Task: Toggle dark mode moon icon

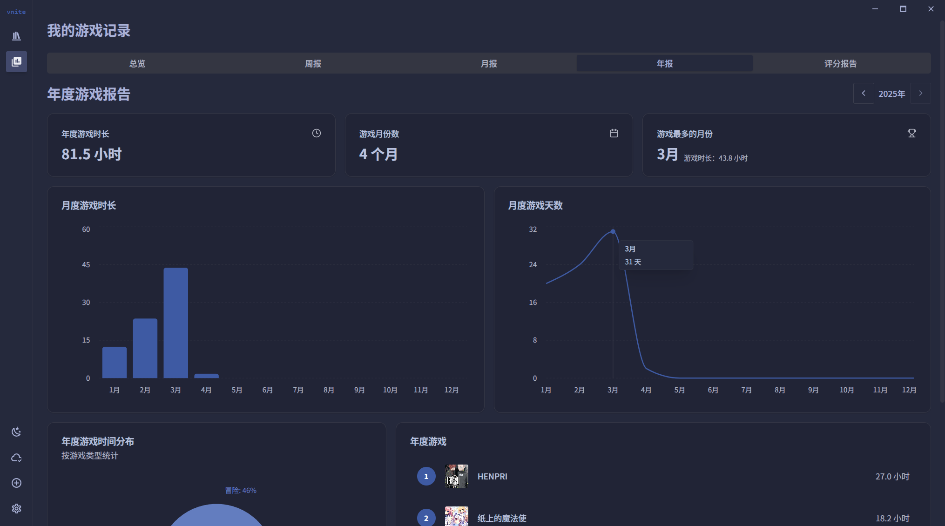Action: tap(16, 432)
